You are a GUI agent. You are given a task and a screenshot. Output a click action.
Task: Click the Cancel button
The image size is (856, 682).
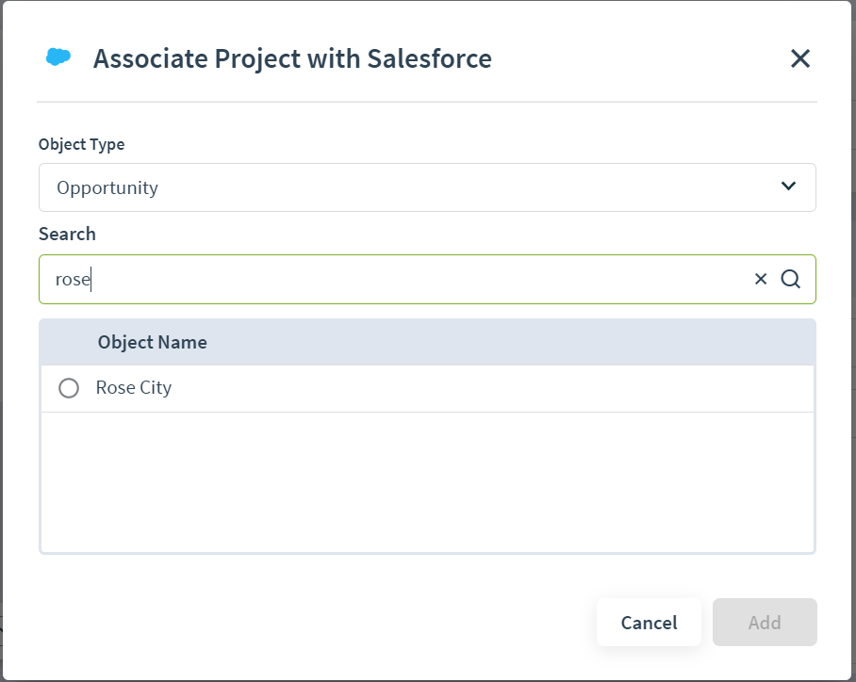point(649,622)
